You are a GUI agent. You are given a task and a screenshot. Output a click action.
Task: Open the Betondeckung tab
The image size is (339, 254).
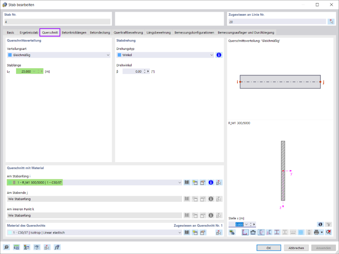pyautogui.click(x=100, y=33)
